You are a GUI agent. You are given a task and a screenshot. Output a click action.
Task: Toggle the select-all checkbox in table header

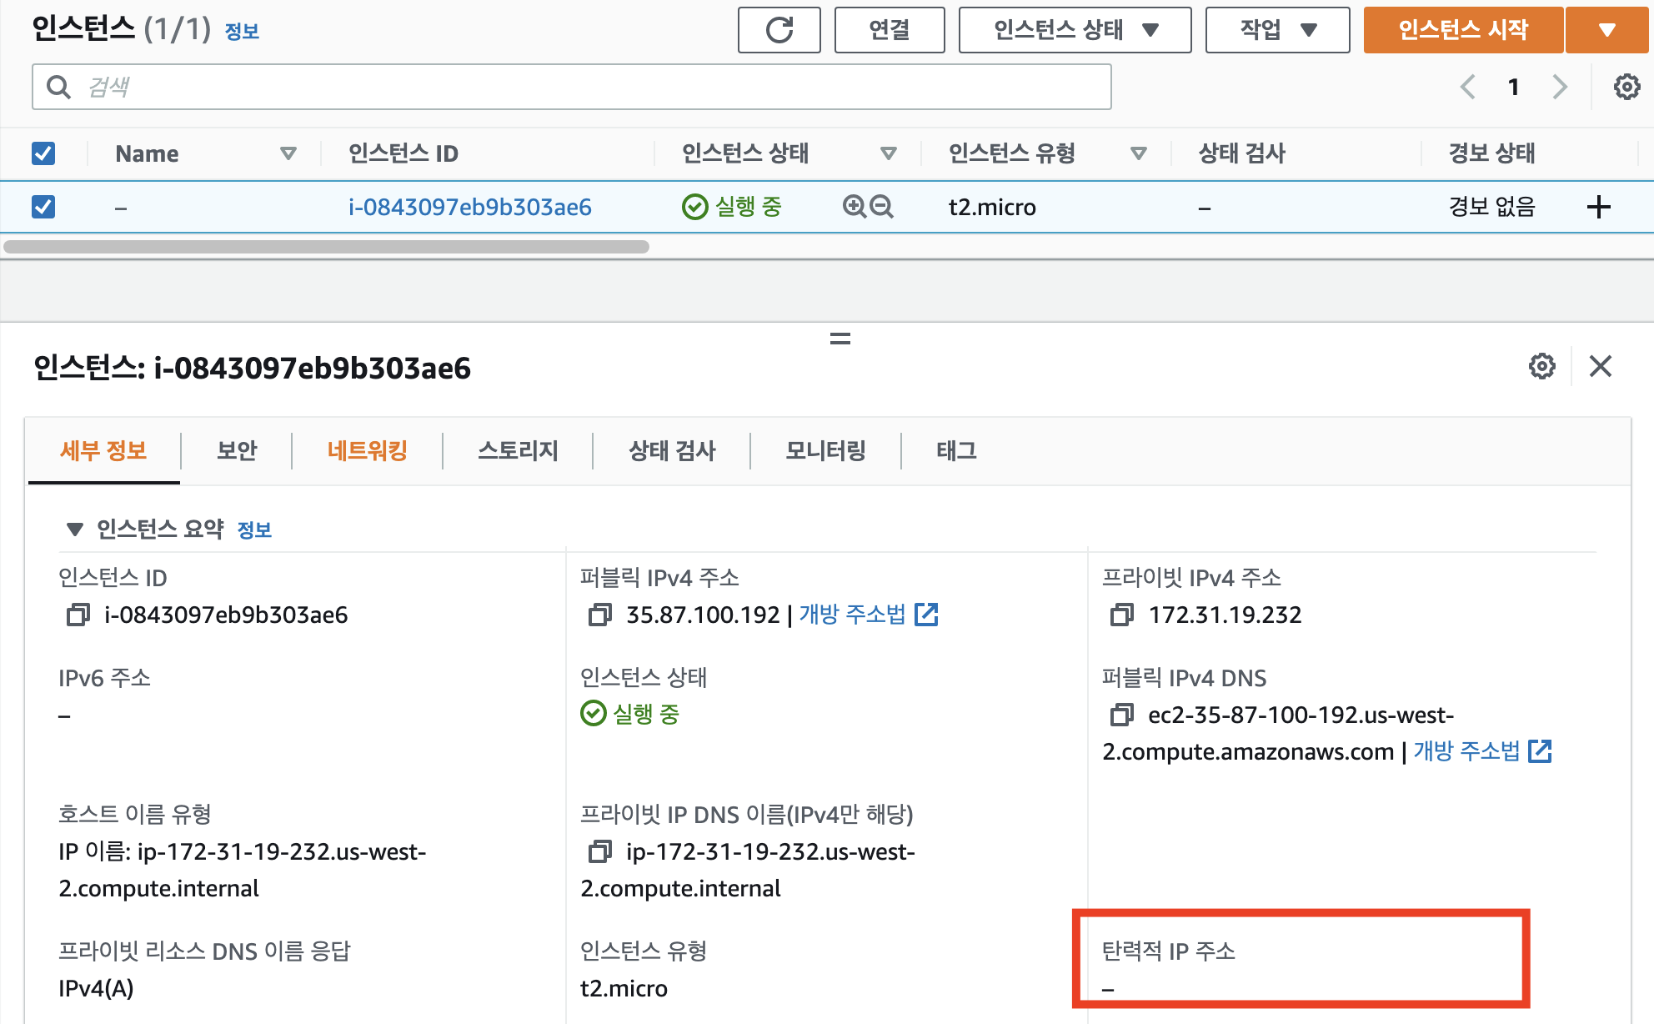(x=43, y=153)
